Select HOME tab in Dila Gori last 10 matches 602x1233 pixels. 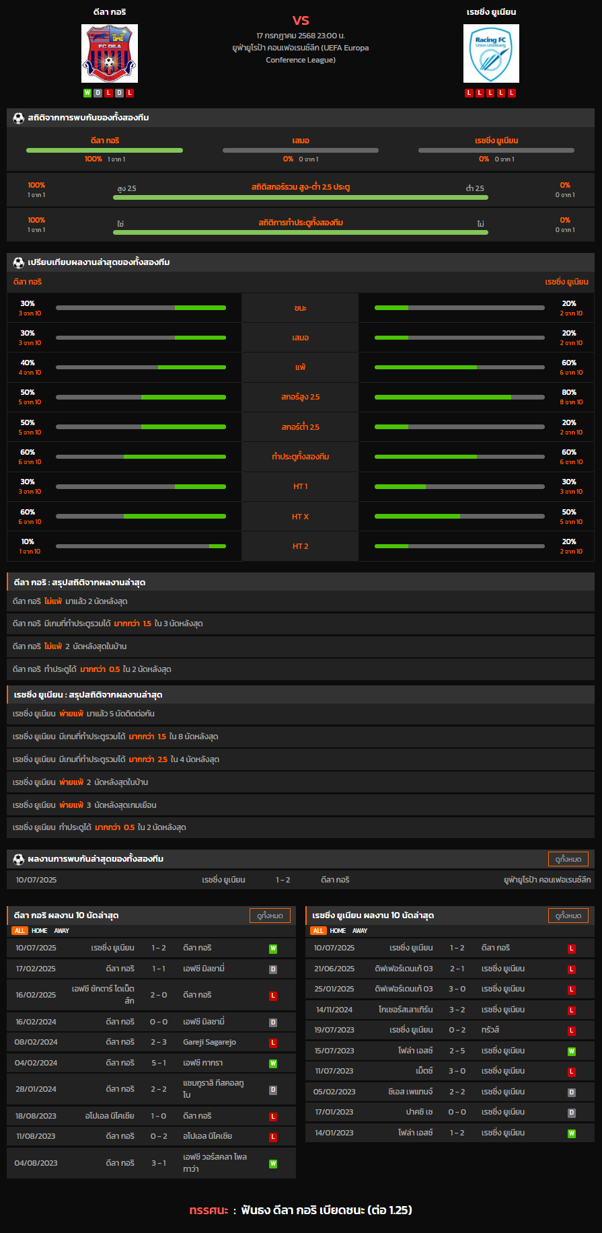coord(40,931)
